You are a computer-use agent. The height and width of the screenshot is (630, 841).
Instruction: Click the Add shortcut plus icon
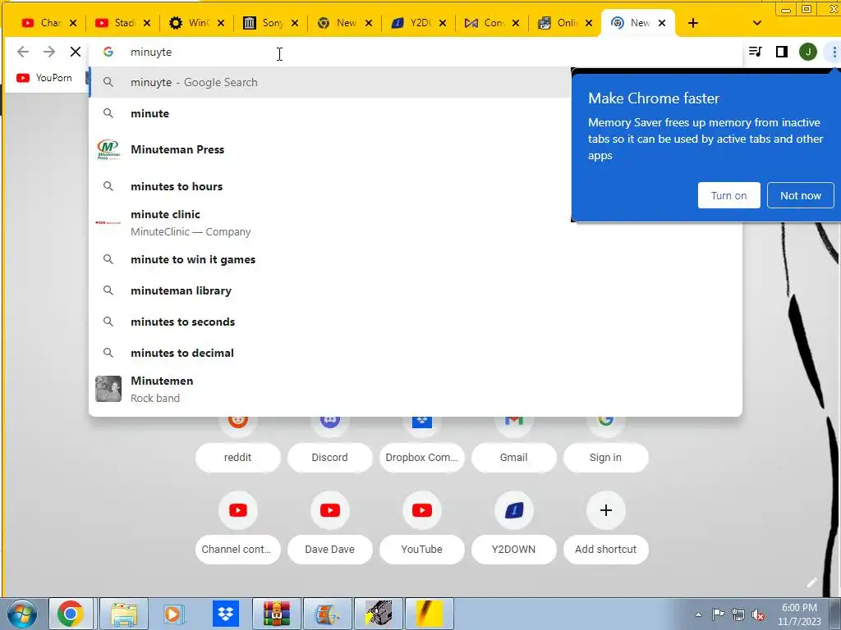coord(606,510)
